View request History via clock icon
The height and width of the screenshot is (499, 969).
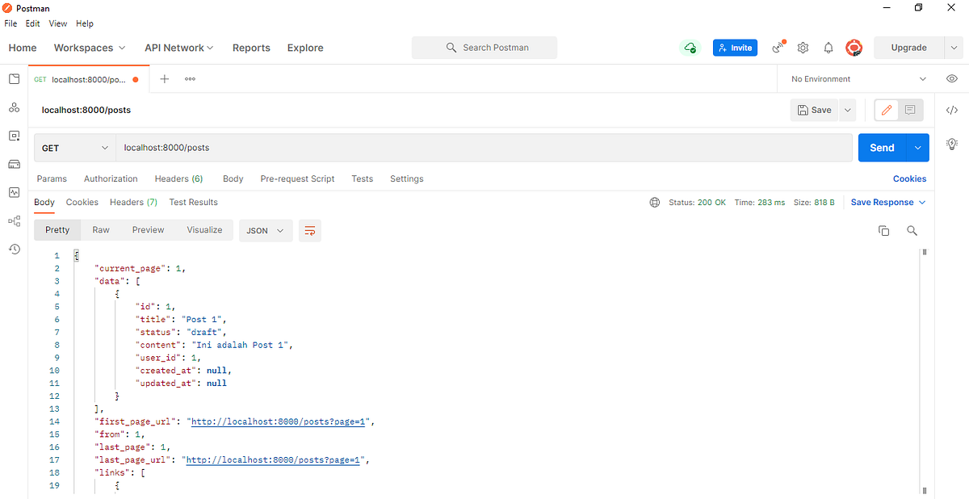14,249
